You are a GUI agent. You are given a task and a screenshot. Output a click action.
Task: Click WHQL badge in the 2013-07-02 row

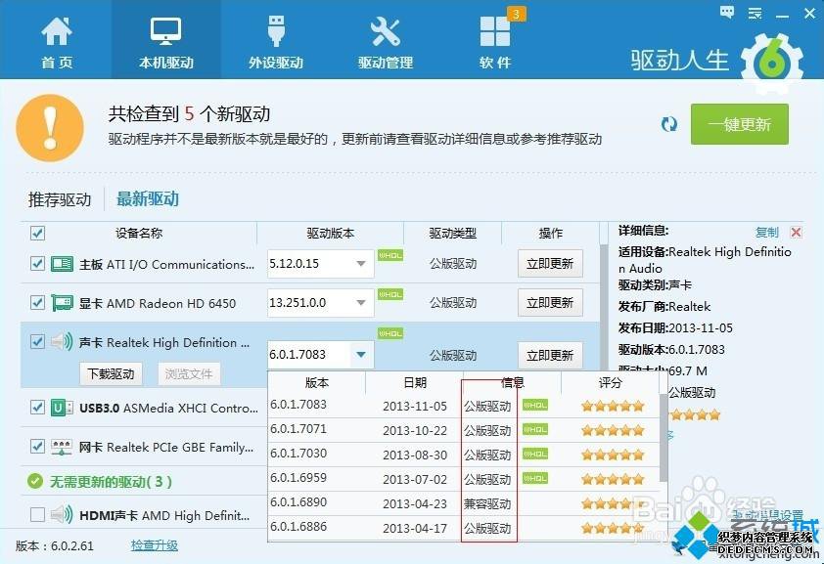click(x=535, y=479)
